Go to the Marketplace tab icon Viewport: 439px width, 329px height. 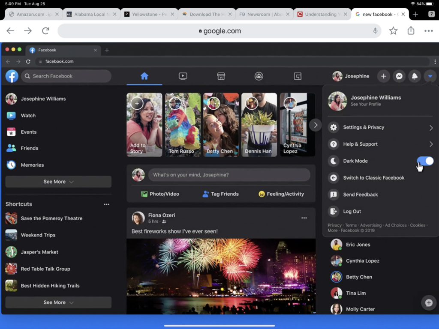click(221, 76)
